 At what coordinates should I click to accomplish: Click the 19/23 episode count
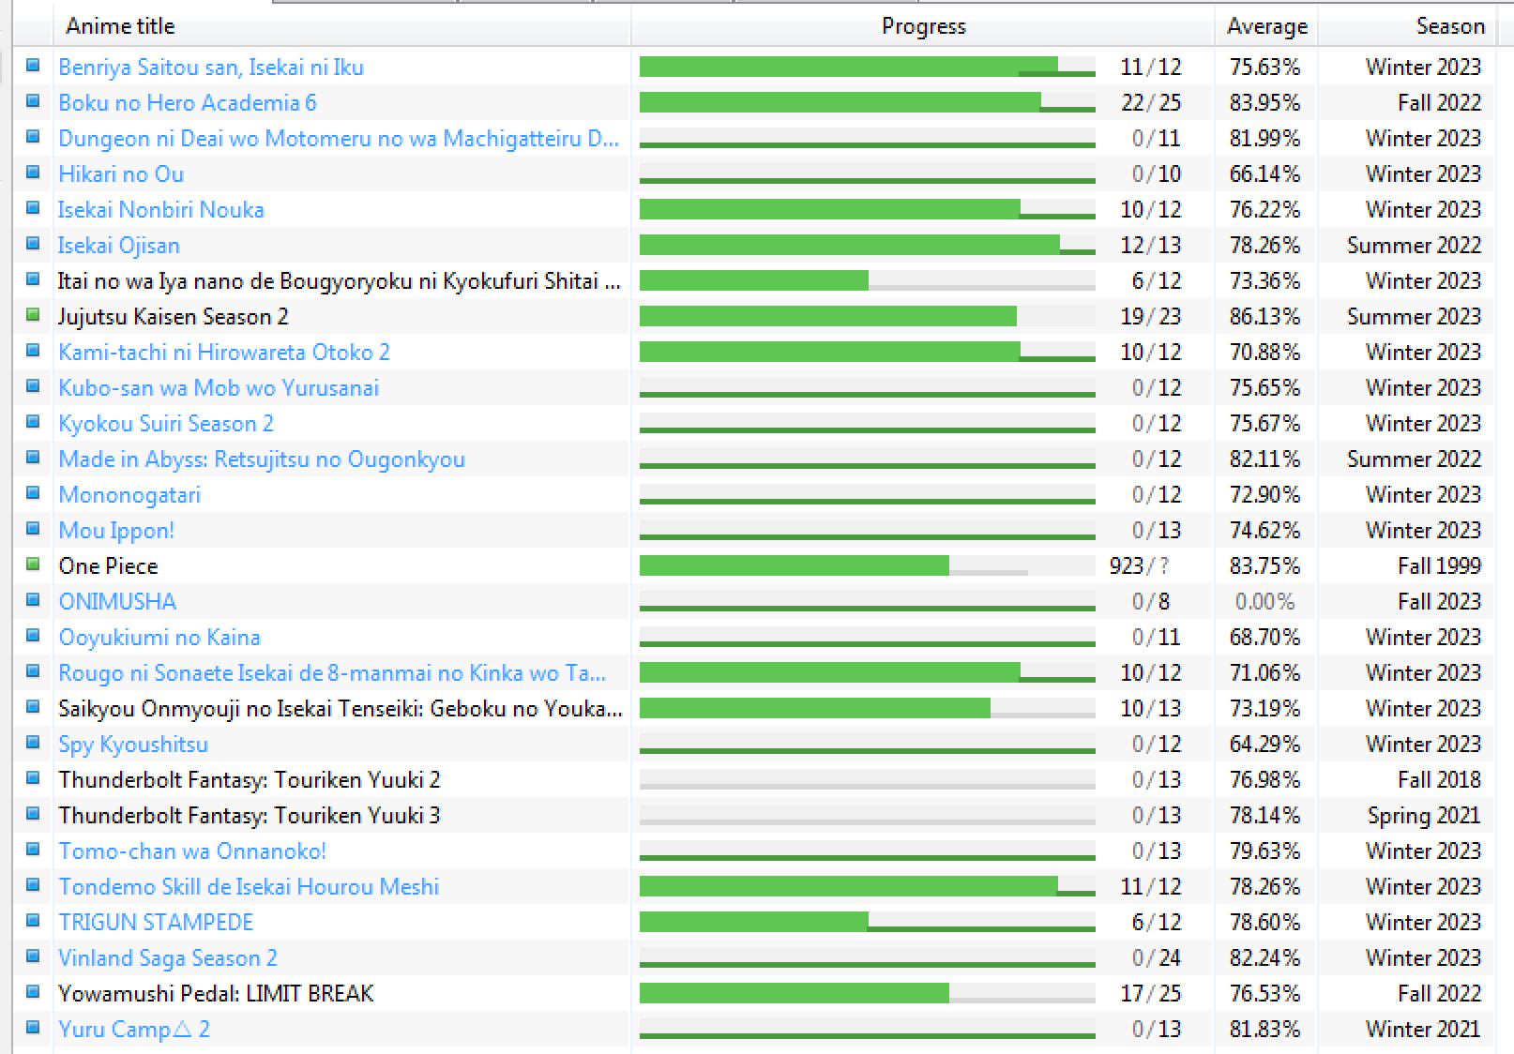click(x=1151, y=317)
